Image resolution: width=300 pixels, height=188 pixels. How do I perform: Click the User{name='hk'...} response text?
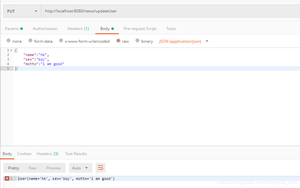click(66, 179)
